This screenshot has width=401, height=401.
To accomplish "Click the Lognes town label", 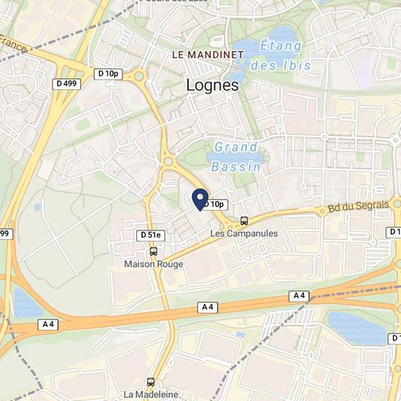I will pyautogui.click(x=212, y=85).
